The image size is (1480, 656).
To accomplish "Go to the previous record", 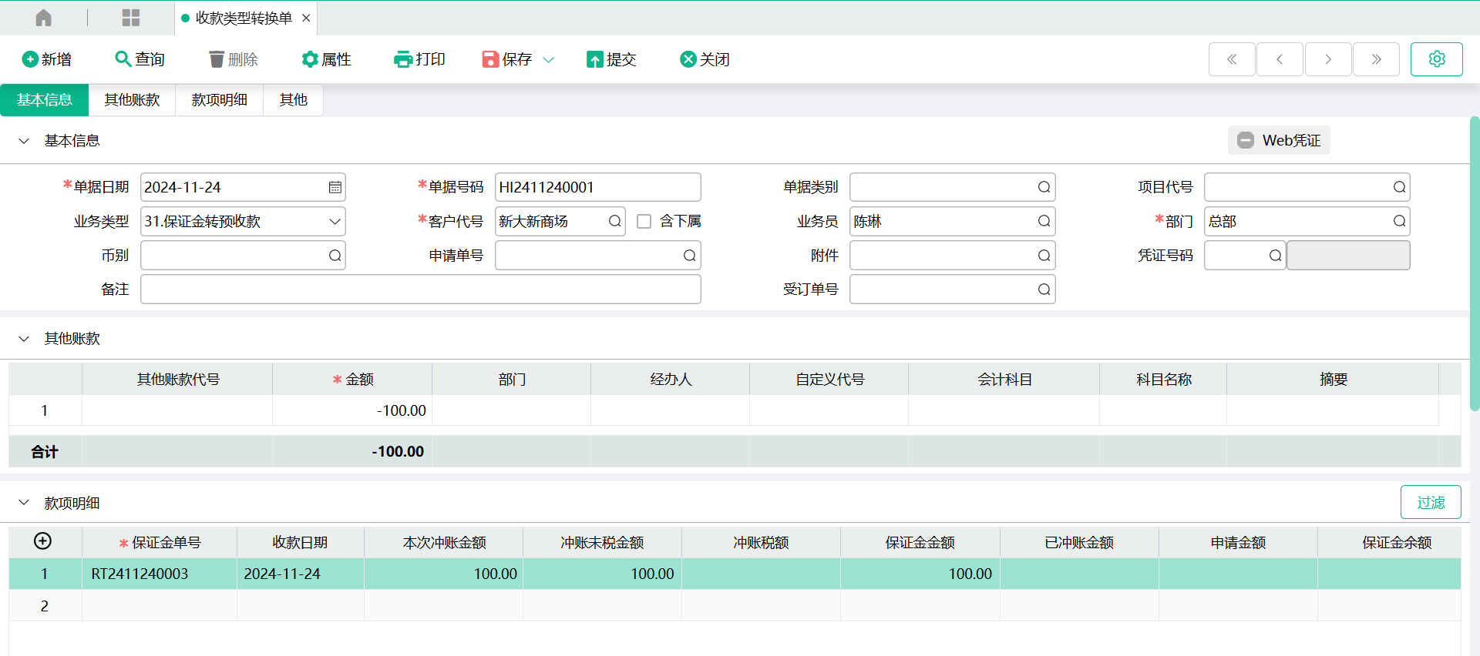I will 1280,59.
